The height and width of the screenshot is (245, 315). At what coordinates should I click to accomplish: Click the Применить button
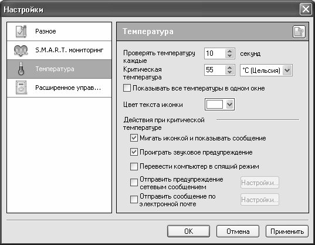click(x=287, y=231)
